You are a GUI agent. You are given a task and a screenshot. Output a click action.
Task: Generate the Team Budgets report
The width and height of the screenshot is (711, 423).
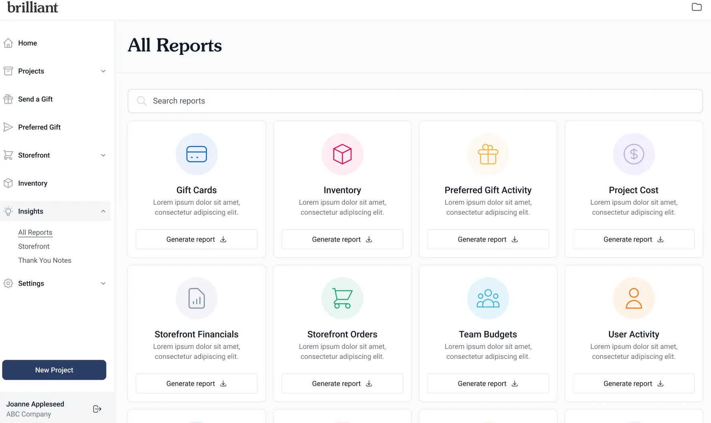pos(488,384)
